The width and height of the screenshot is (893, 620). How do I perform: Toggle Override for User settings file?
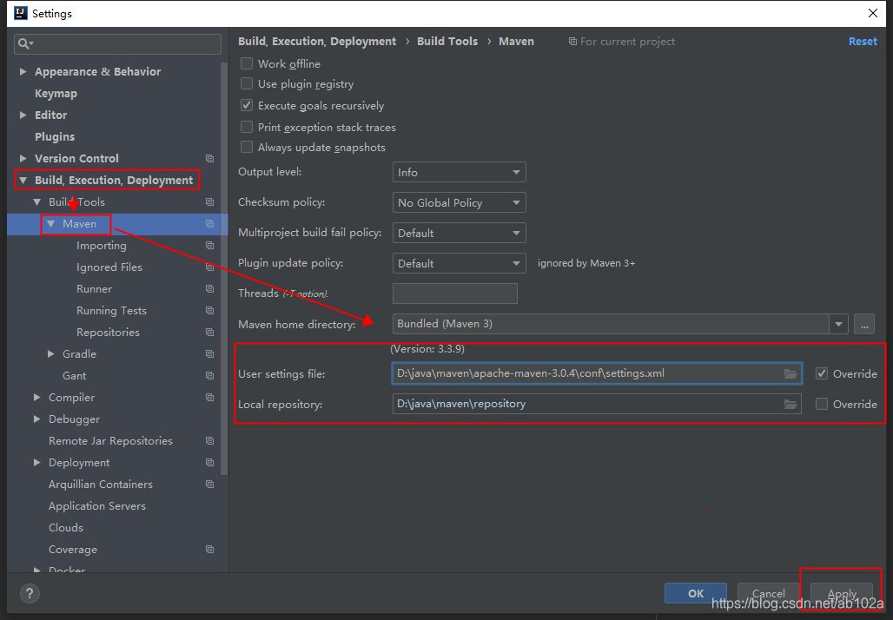821,373
